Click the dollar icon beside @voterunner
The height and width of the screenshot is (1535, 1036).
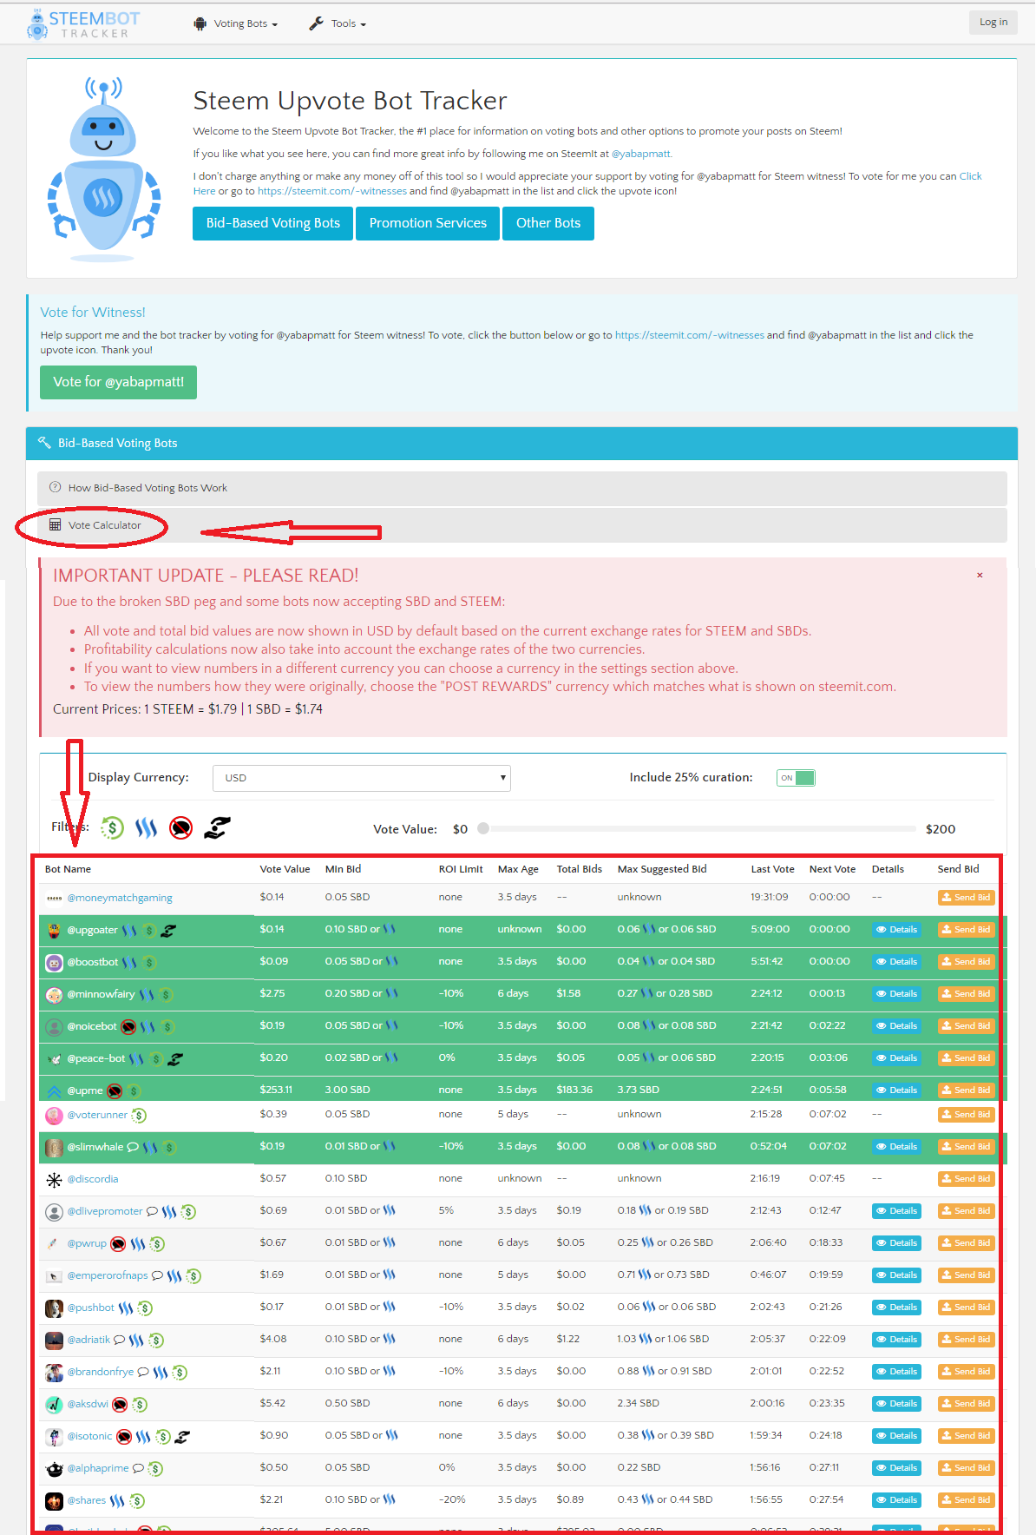(x=139, y=1116)
